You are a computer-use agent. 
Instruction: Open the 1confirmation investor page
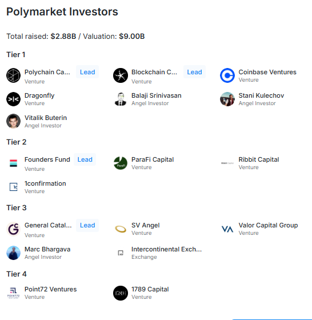tap(45, 183)
